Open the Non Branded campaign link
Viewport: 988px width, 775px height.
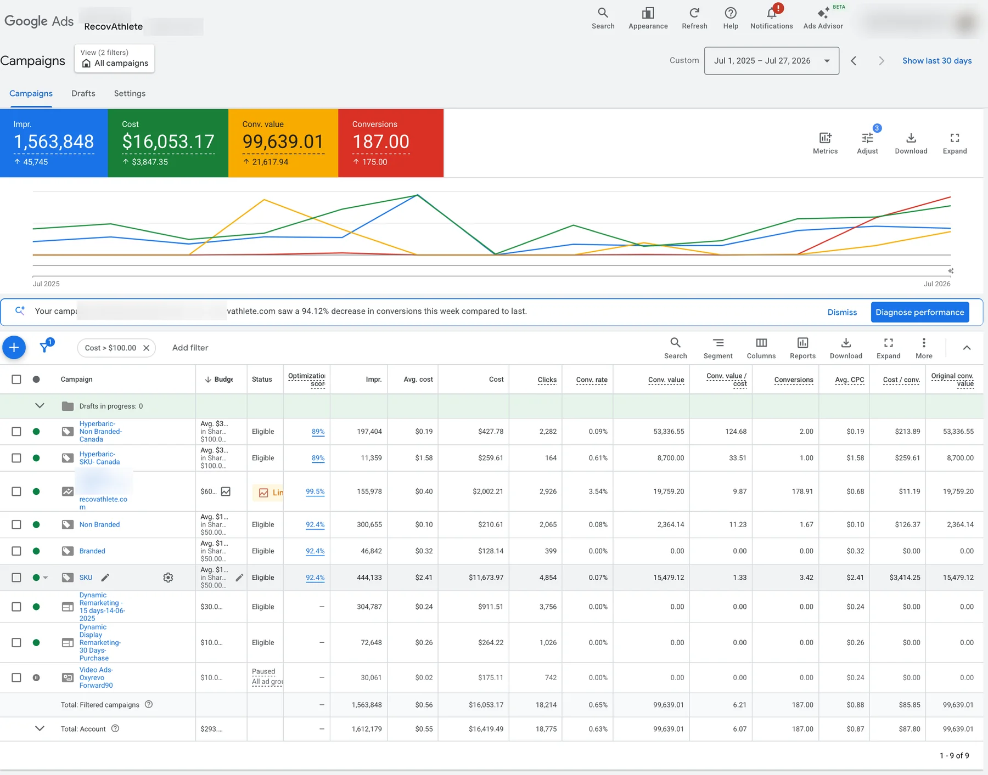[99, 524]
